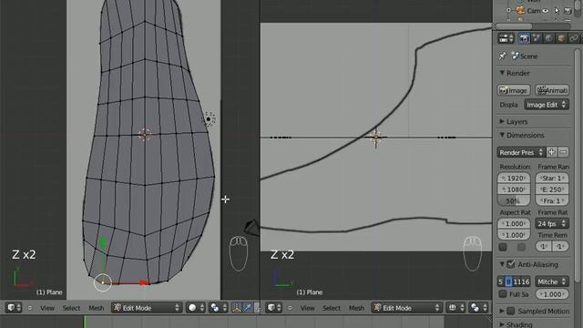
Task: Select 8 anti-aliasing samples
Action: coord(508,282)
